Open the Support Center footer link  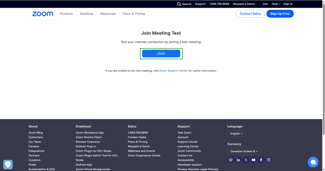click(188, 142)
